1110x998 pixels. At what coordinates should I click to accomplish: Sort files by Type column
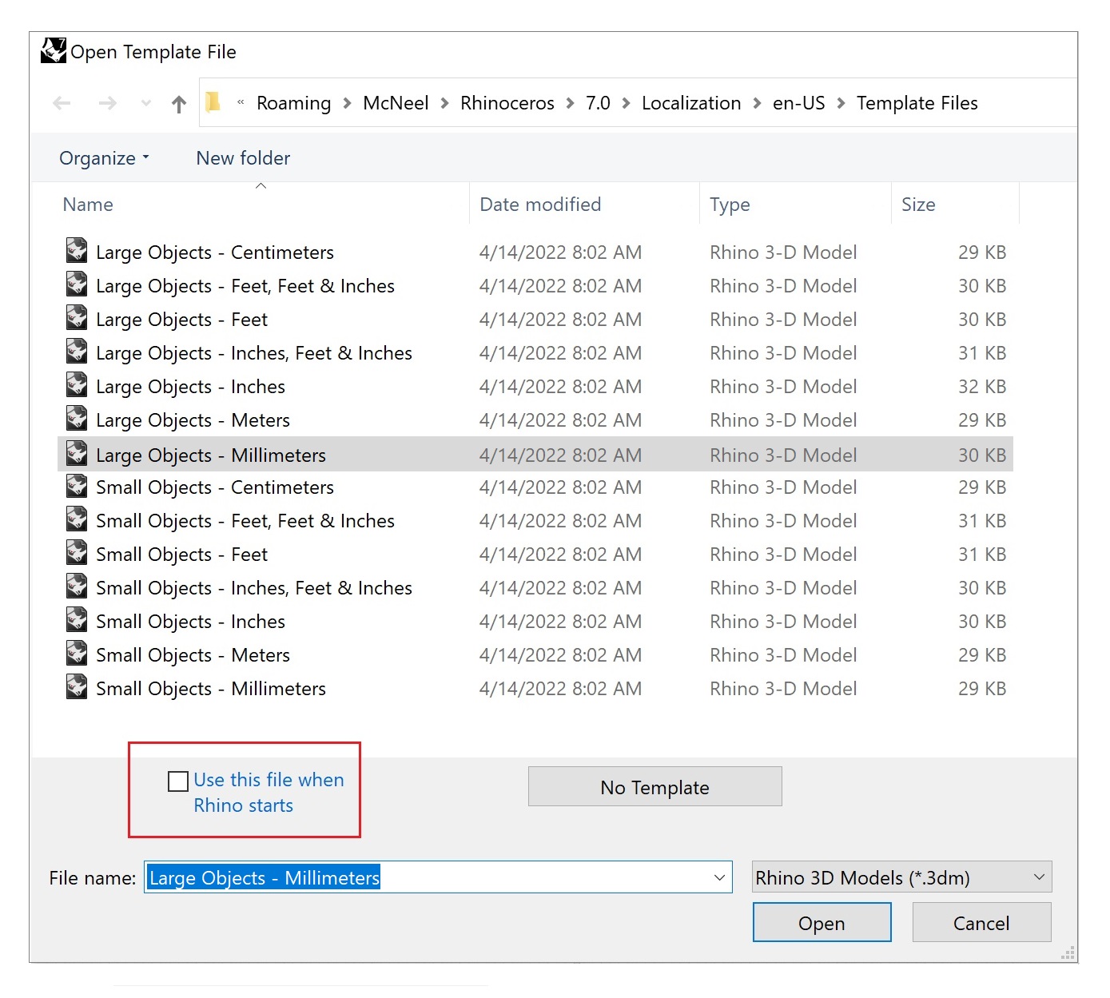coord(730,205)
